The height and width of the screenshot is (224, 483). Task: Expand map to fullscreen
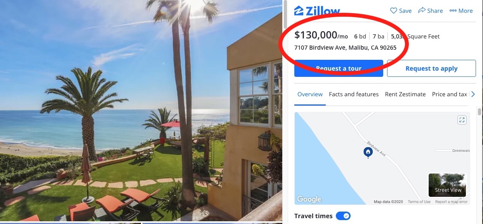(462, 120)
